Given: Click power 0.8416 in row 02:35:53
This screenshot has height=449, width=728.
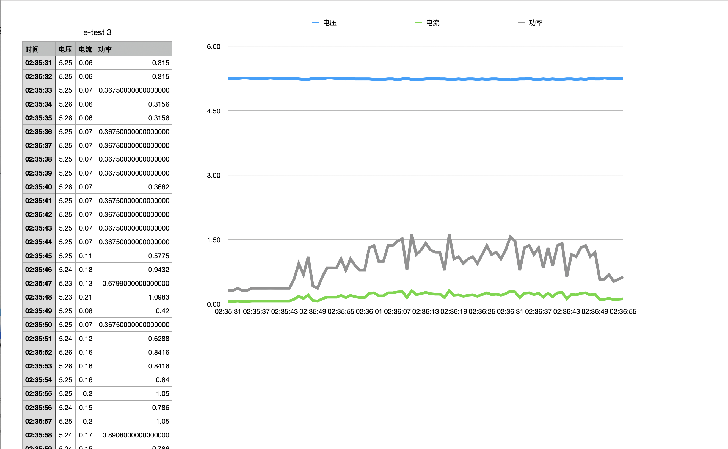Looking at the screenshot, I should 134,366.
